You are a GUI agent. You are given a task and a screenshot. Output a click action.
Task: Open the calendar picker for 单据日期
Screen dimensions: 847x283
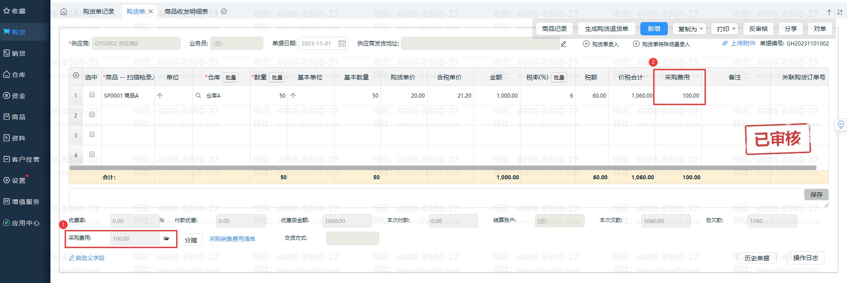pyautogui.click(x=342, y=43)
